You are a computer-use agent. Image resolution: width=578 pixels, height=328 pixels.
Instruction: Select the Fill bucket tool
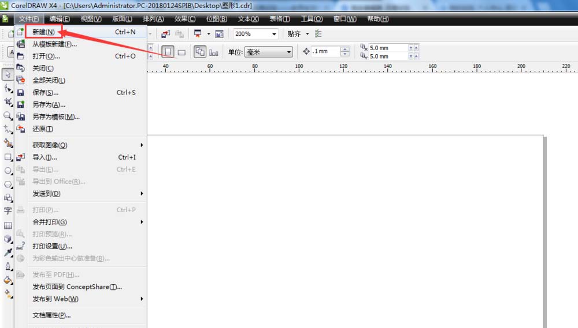(x=8, y=280)
